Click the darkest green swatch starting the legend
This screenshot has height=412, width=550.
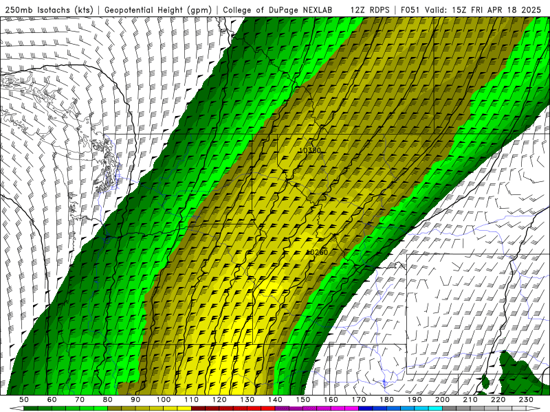pos(30,409)
